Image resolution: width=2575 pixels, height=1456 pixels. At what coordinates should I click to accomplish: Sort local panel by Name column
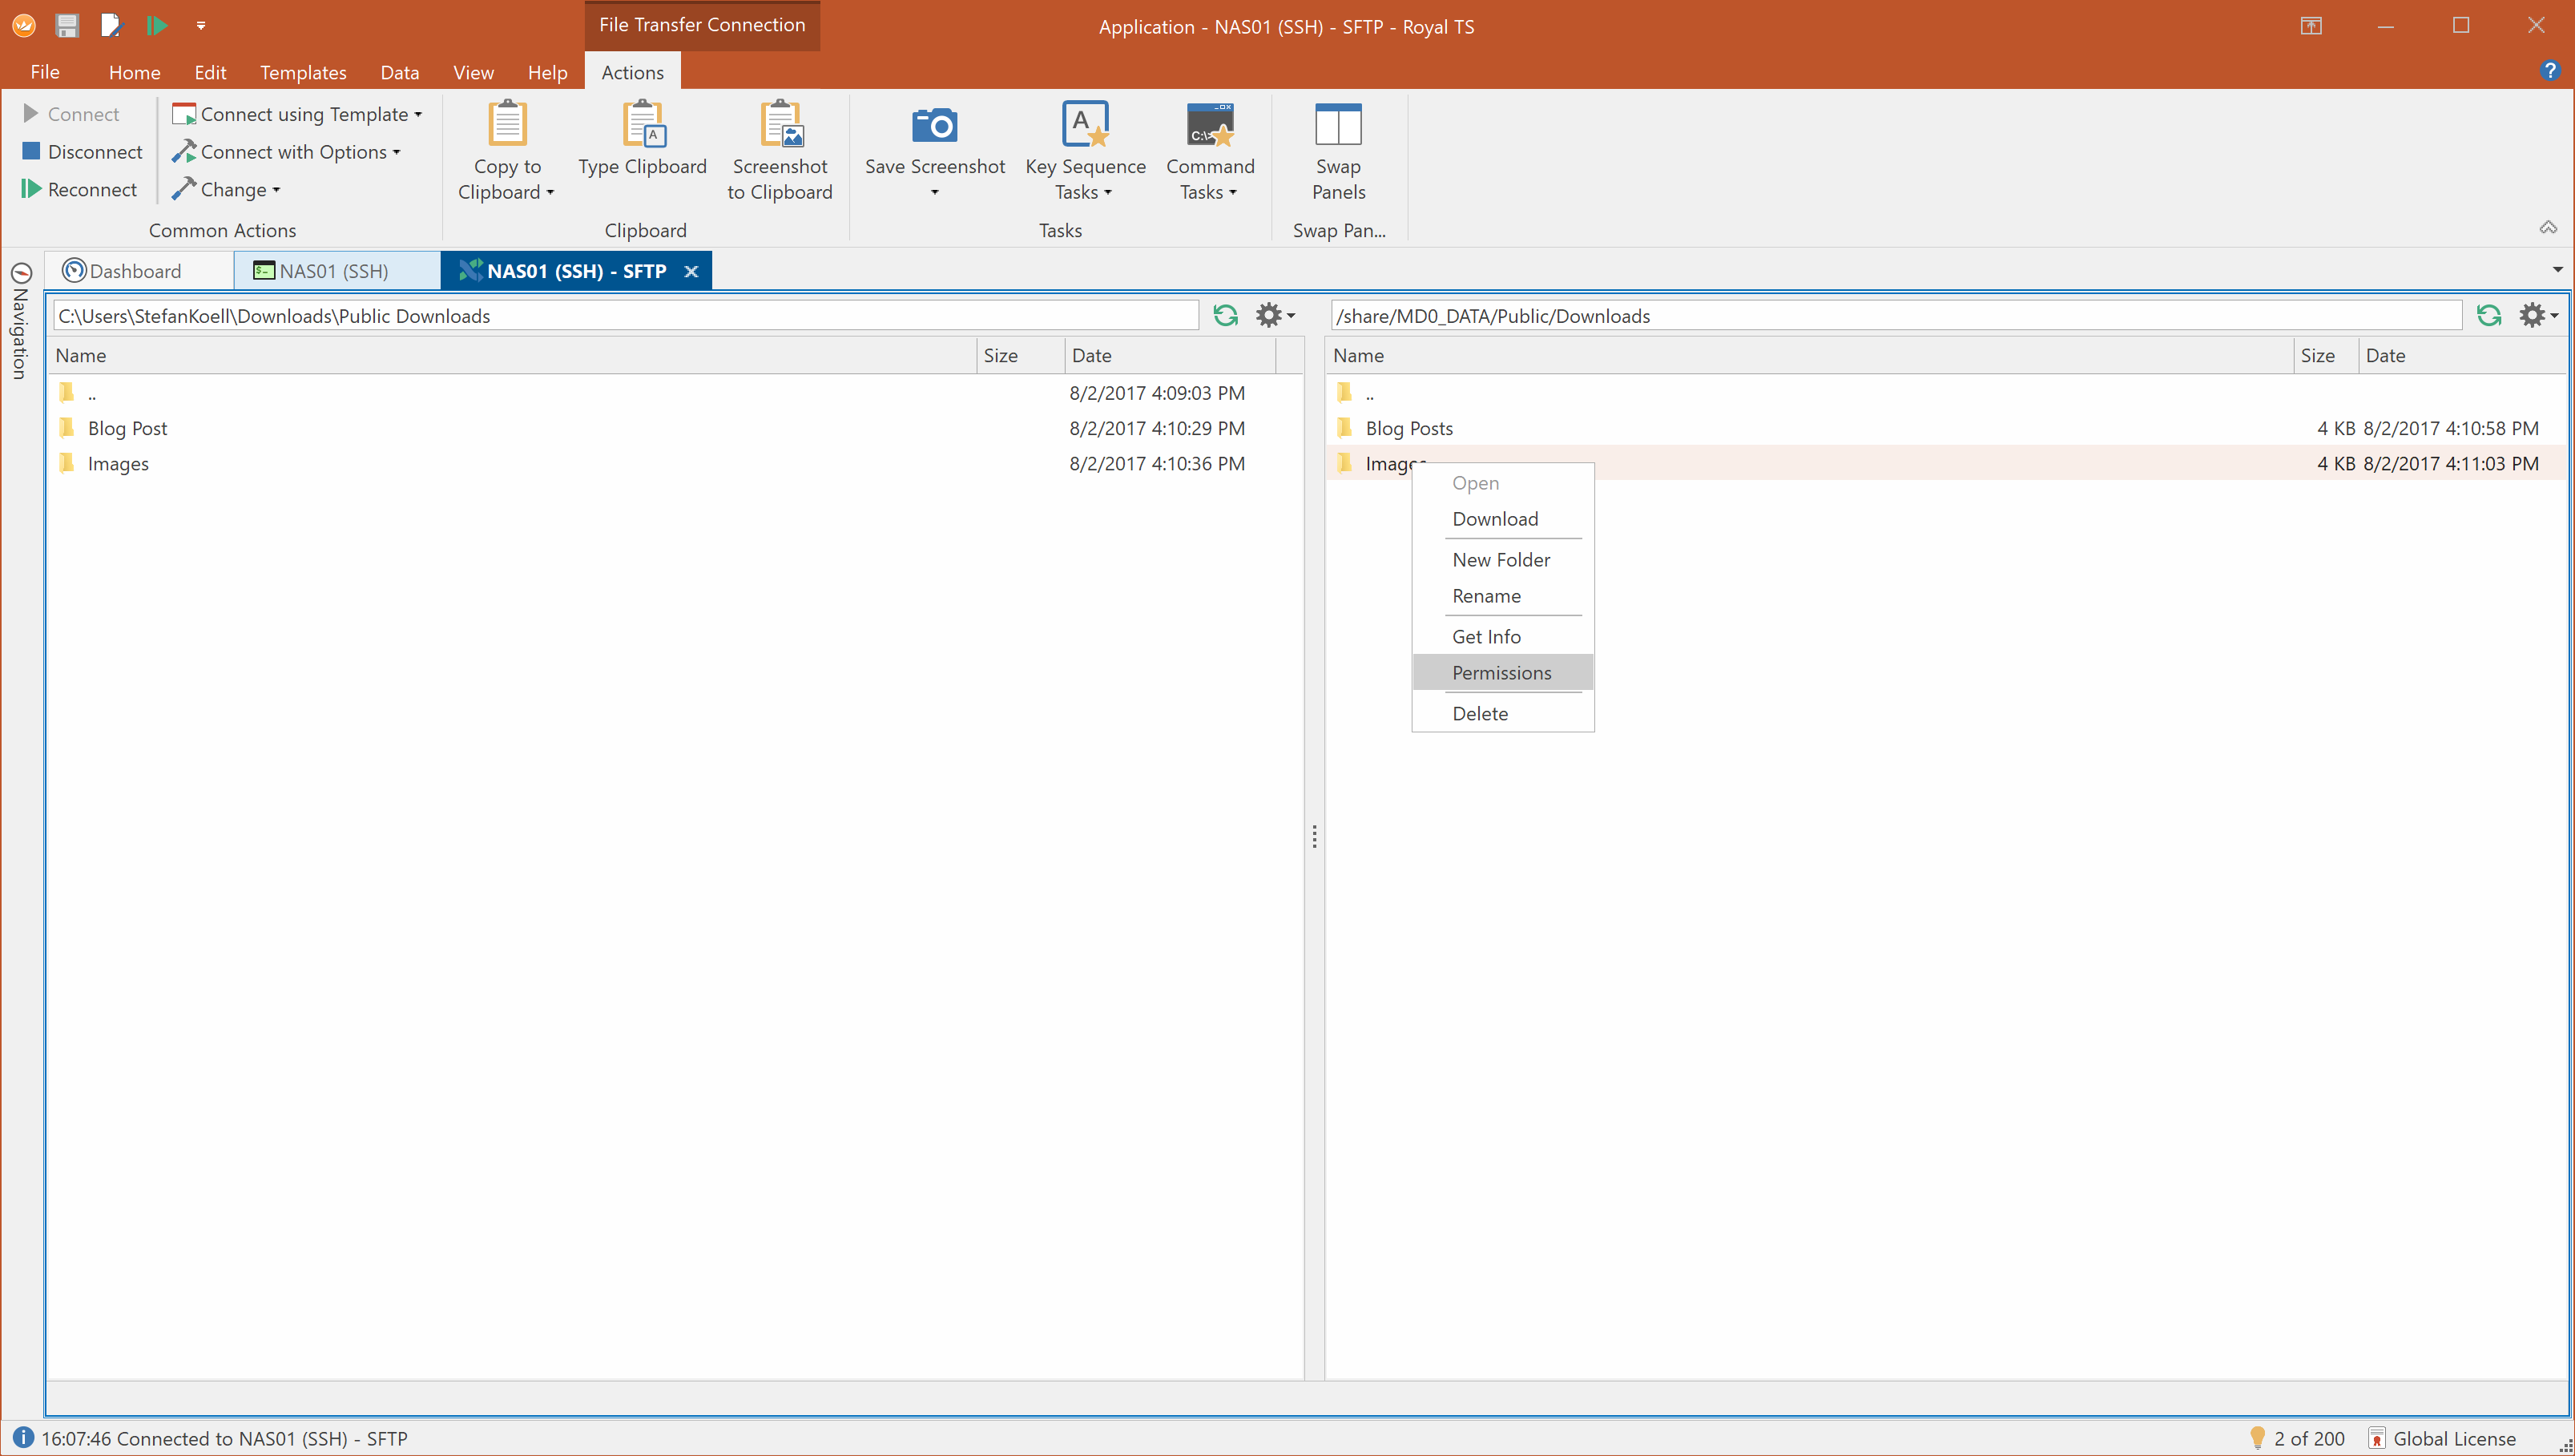[512, 356]
